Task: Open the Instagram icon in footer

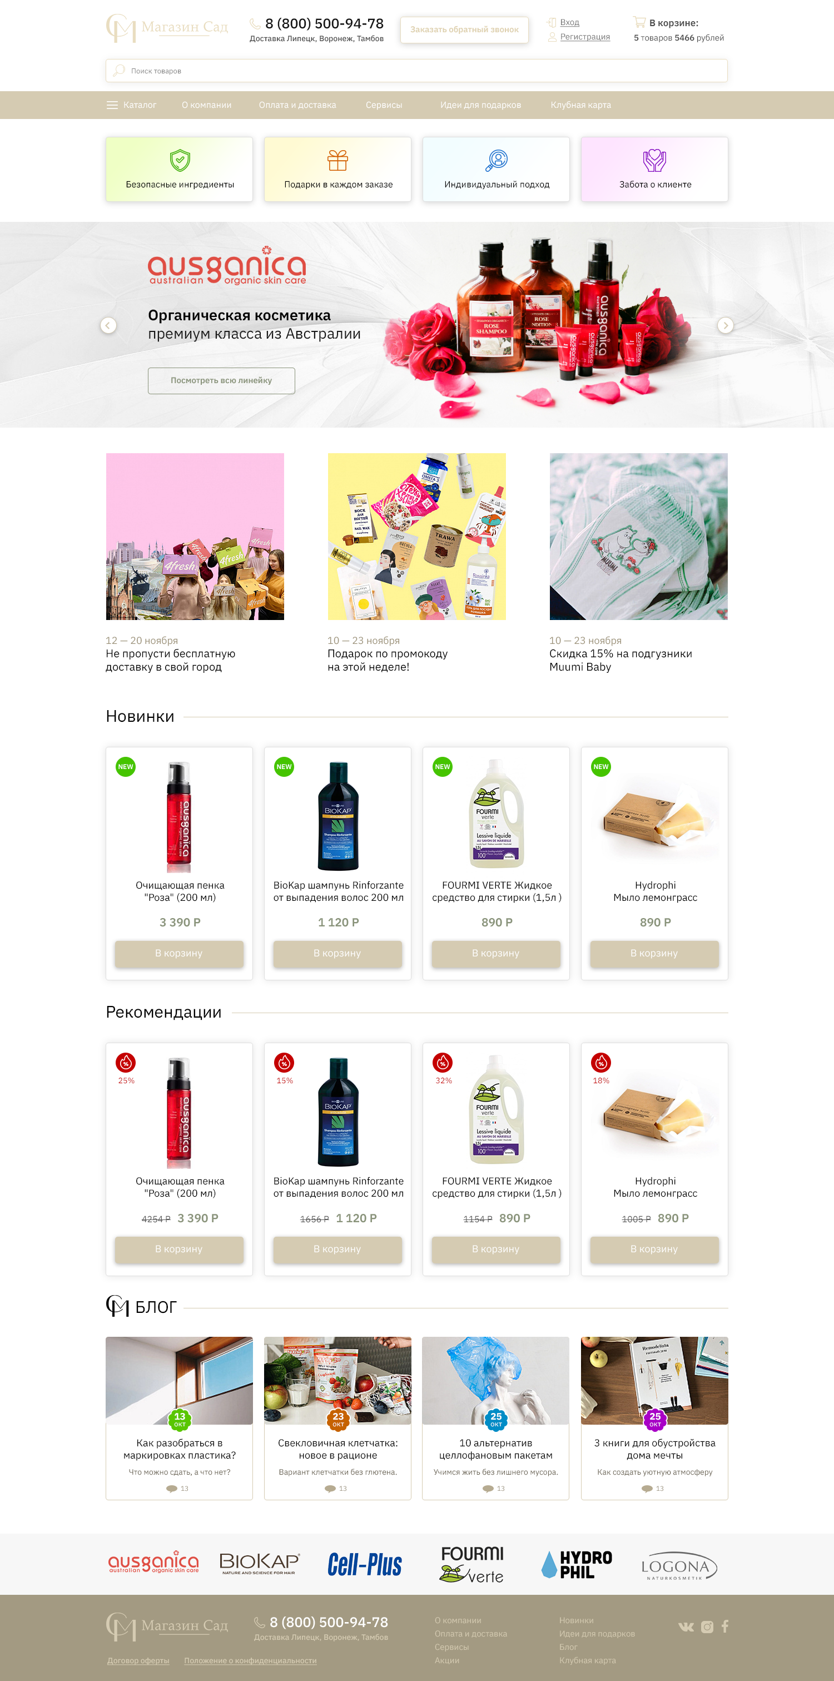Action: 707,1626
